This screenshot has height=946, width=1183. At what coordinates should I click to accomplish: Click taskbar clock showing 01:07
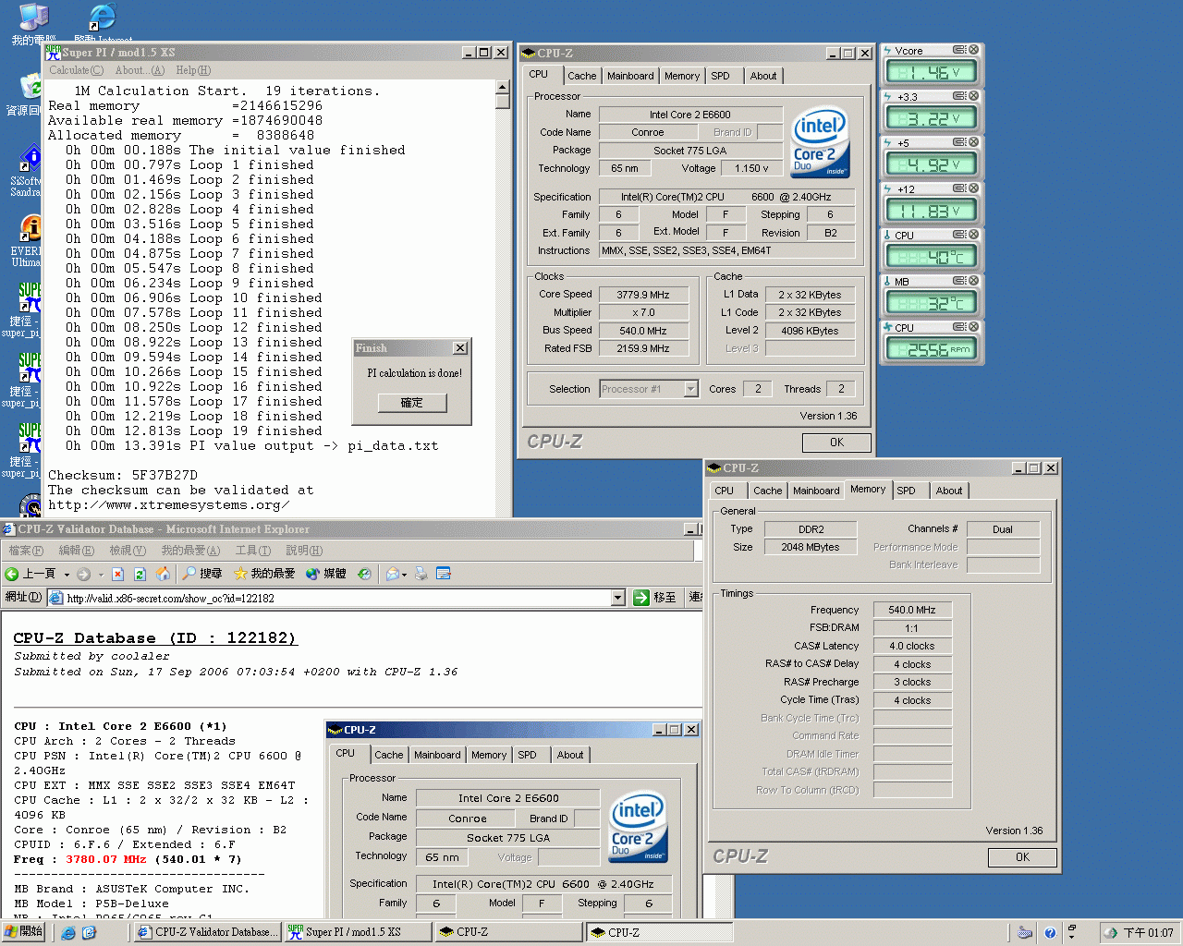[x=1148, y=933]
